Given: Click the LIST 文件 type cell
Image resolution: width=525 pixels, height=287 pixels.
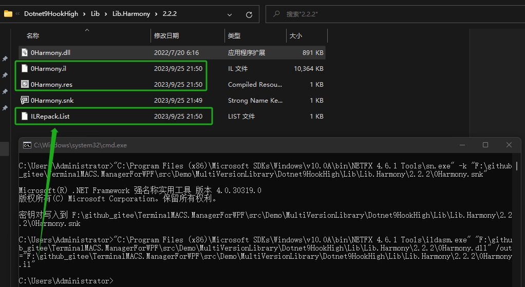Looking at the screenshot, I should (x=241, y=117).
